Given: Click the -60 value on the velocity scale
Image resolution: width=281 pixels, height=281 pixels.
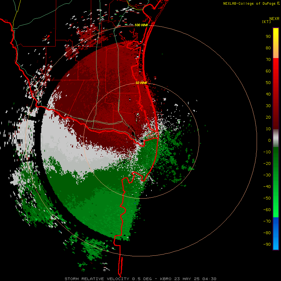Looking at the screenshot, I should [x=267, y=210].
